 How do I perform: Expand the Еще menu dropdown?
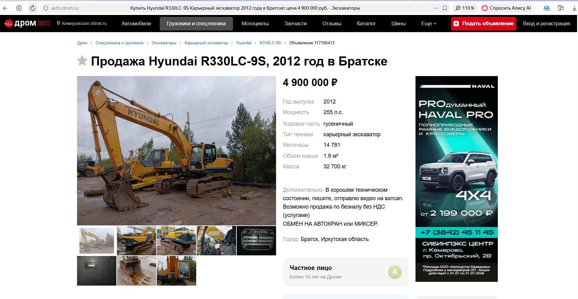[429, 23]
